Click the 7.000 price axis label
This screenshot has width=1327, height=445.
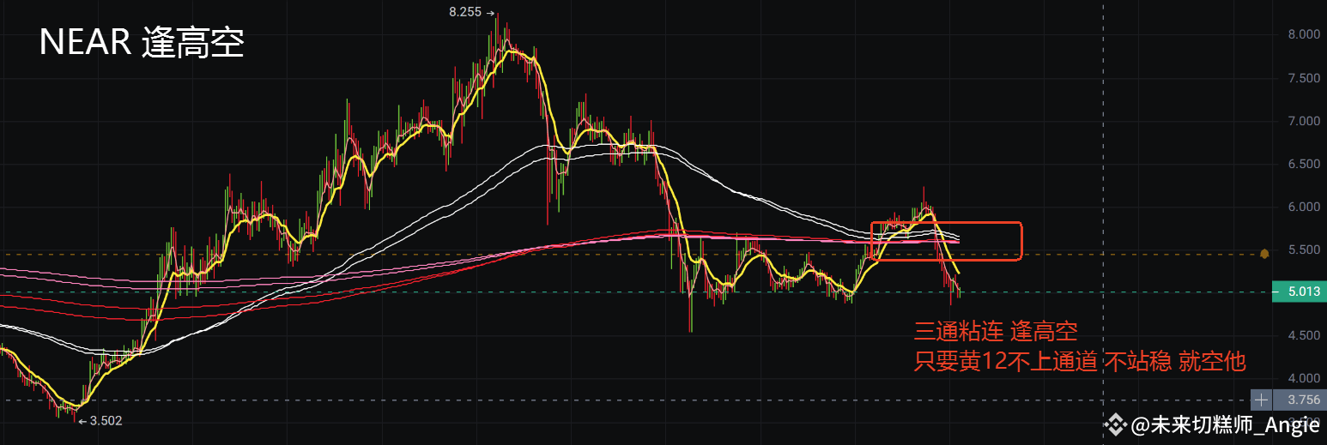1304,121
